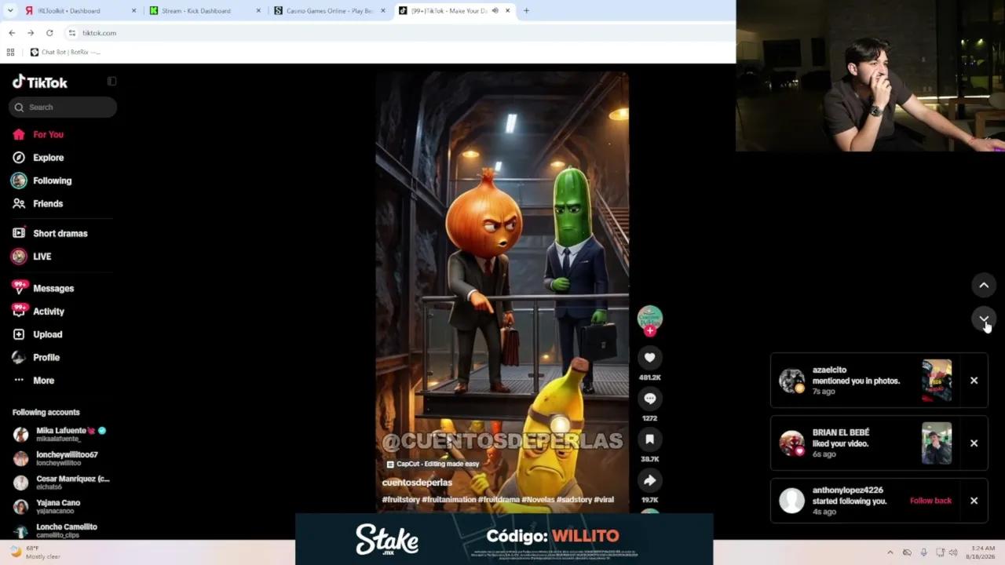
Task: Click #fruitstory hashtag
Action: point(400,500)
